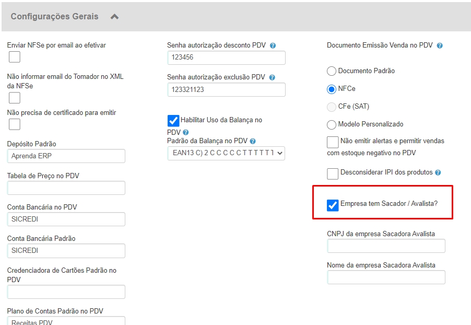The image size is (471, 325).
Task: Tick Não precisa de certificado para emitir
Action: tap(15, 124)
